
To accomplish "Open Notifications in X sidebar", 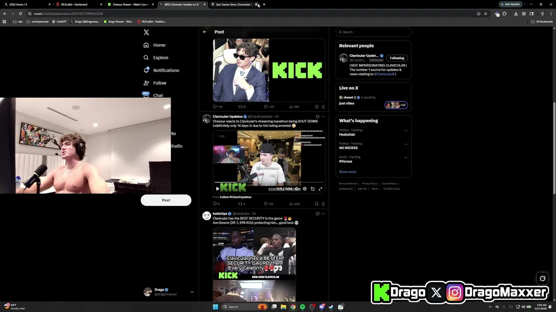I will pyautogui.click(x=161, y=70).
